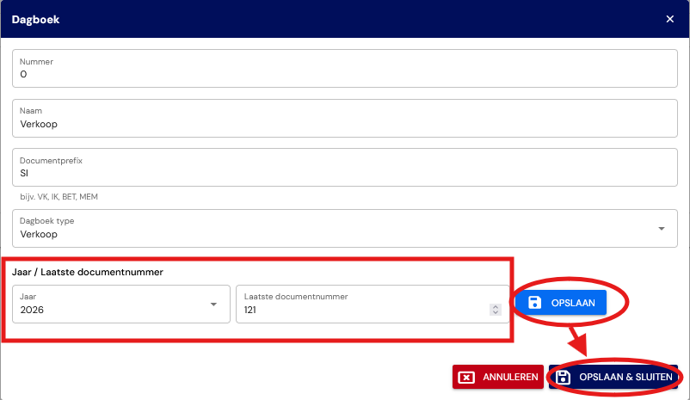The image size is (690, 400).
Task: Select the Jaar field showing 2026
Action: 121,304
